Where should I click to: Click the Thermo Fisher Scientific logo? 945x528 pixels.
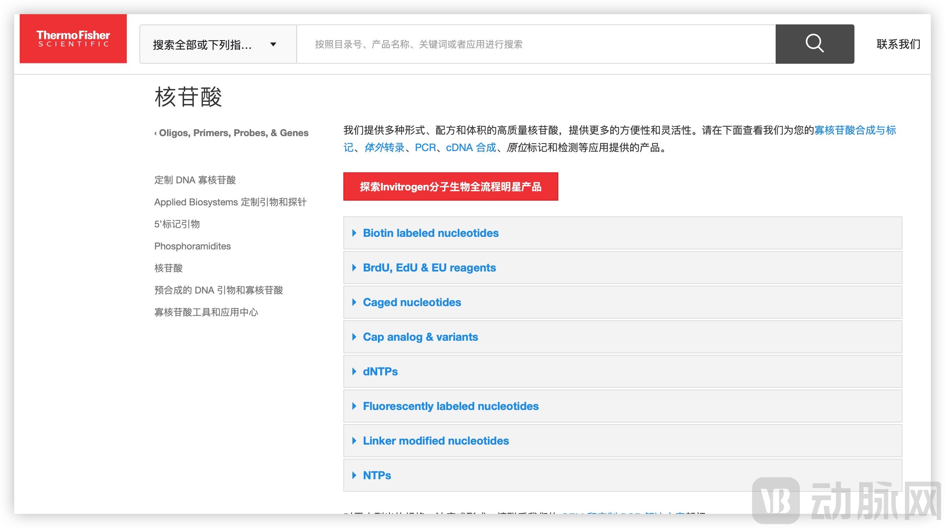tap(73, 39)
